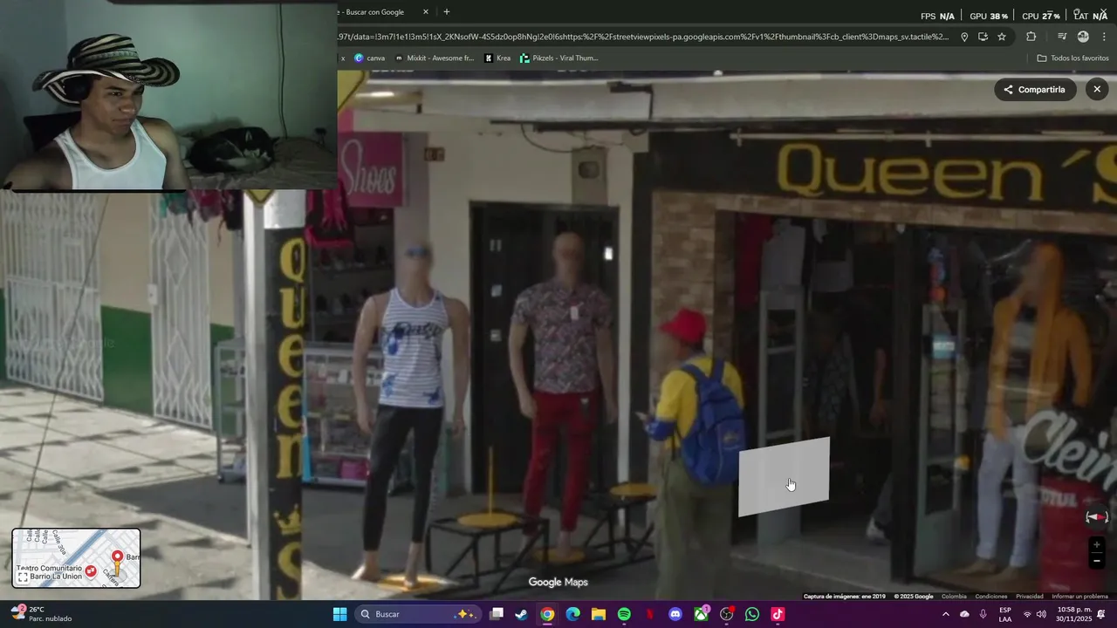Open the clock showing 10:58 p. m.
This screenshot has height=628, width=1117.
[1073, 614]
